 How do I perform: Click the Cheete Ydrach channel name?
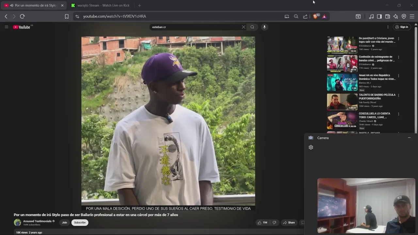point(366,121)
